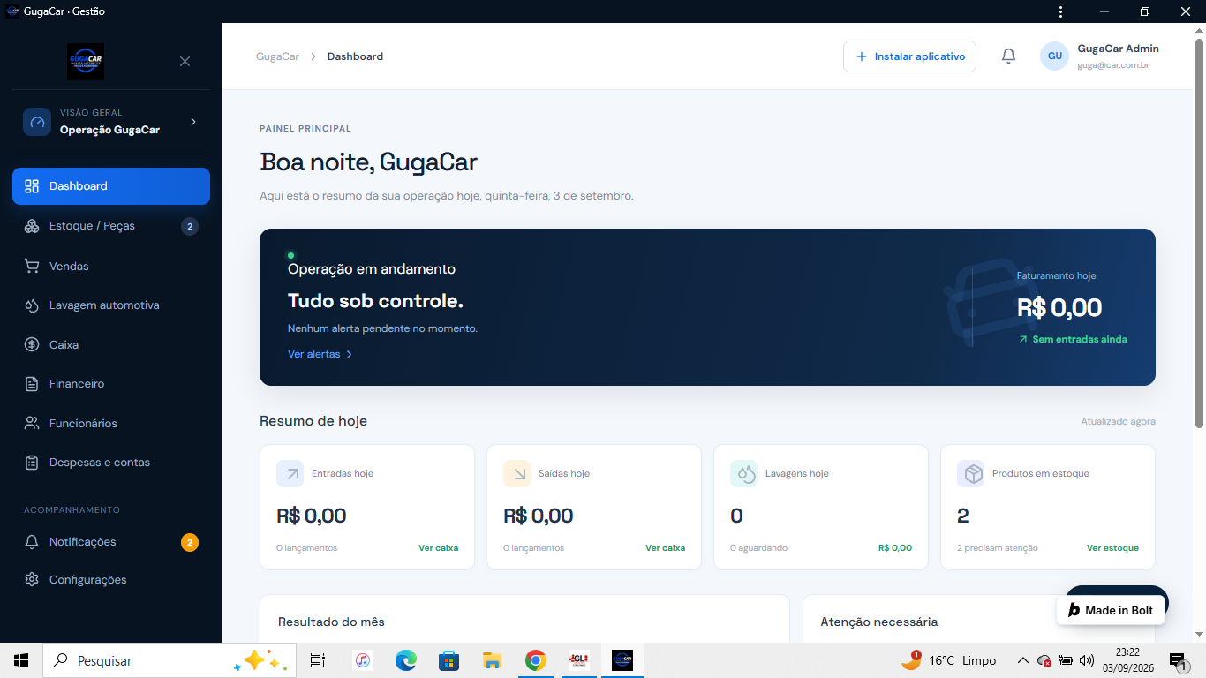Click the orange Notificações badge count
Image resolution: width=1206 pixels, height=678 pixels.
pos(190,542)
